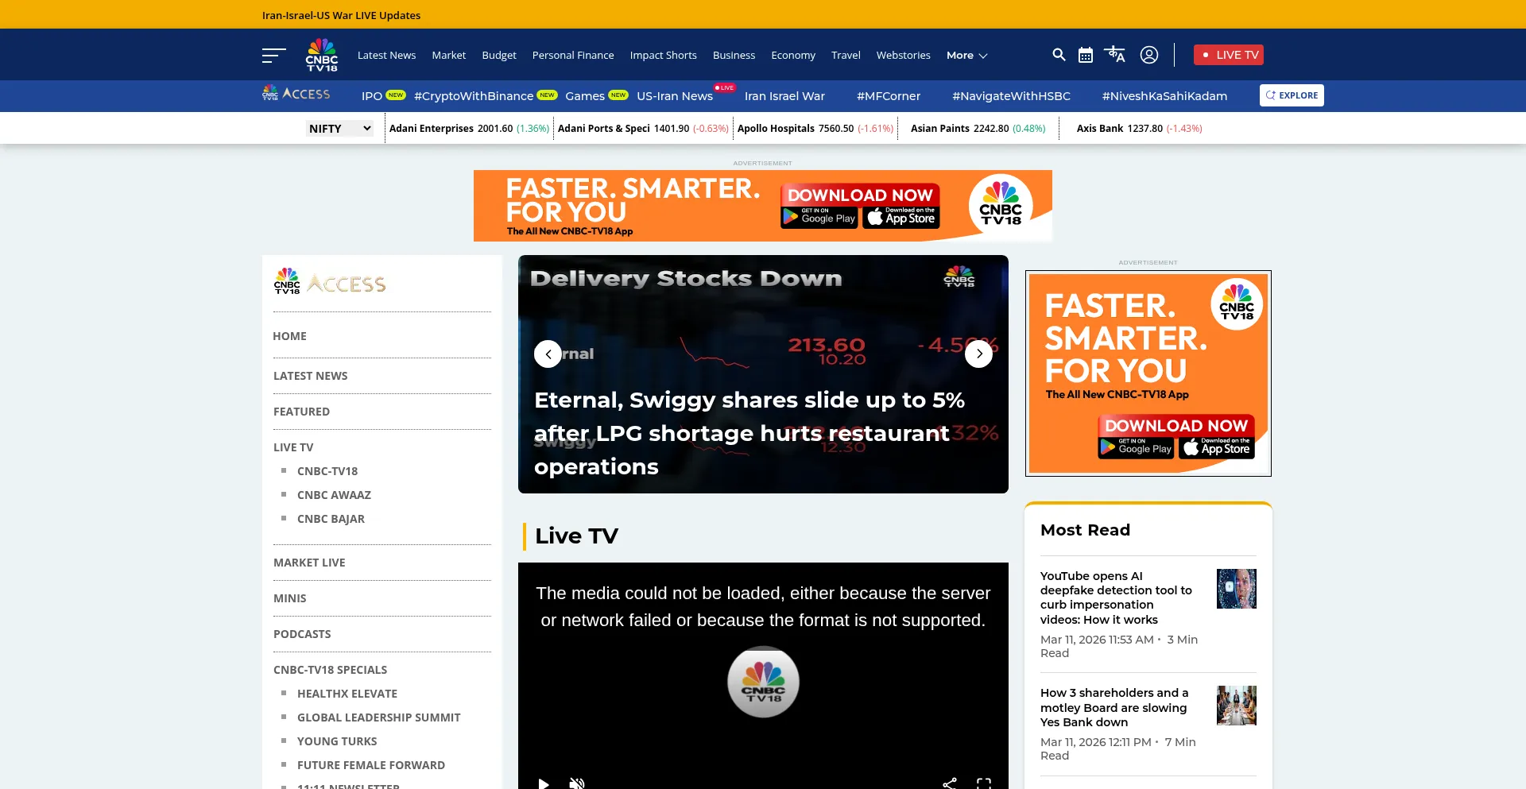Unmute the Live TV player
This screenshot has width=1526, height=789.
(x=577, y=783)
